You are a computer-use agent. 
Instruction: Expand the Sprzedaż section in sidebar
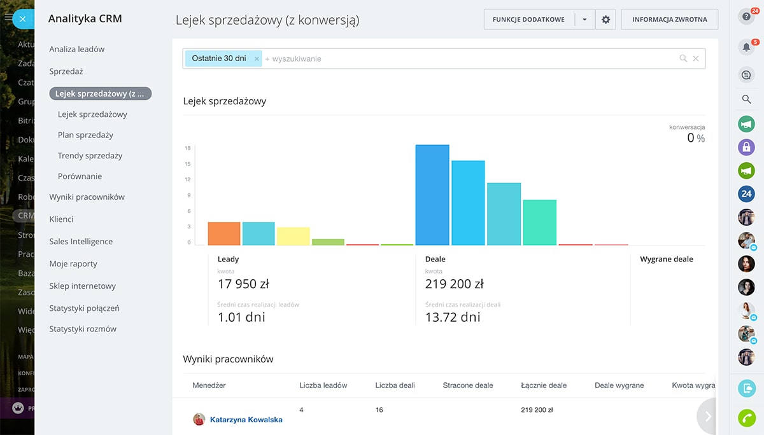pos(66,72)
